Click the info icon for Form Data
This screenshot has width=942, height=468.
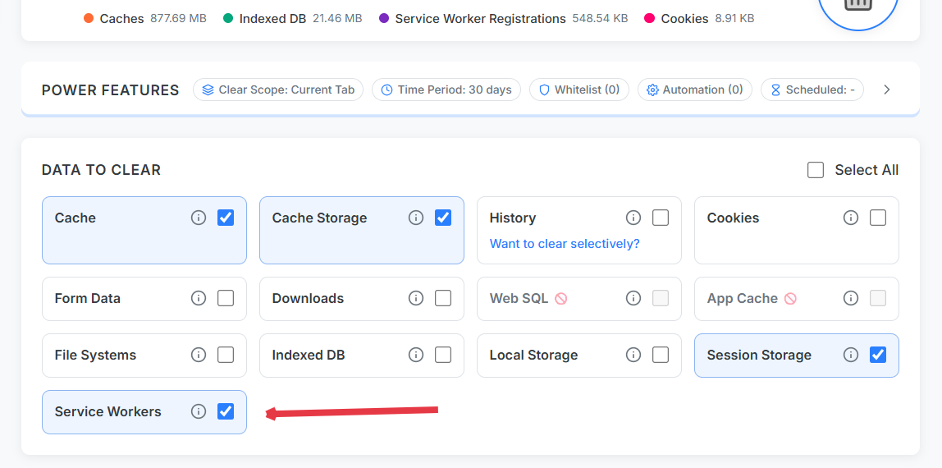(x=199, y=298)
